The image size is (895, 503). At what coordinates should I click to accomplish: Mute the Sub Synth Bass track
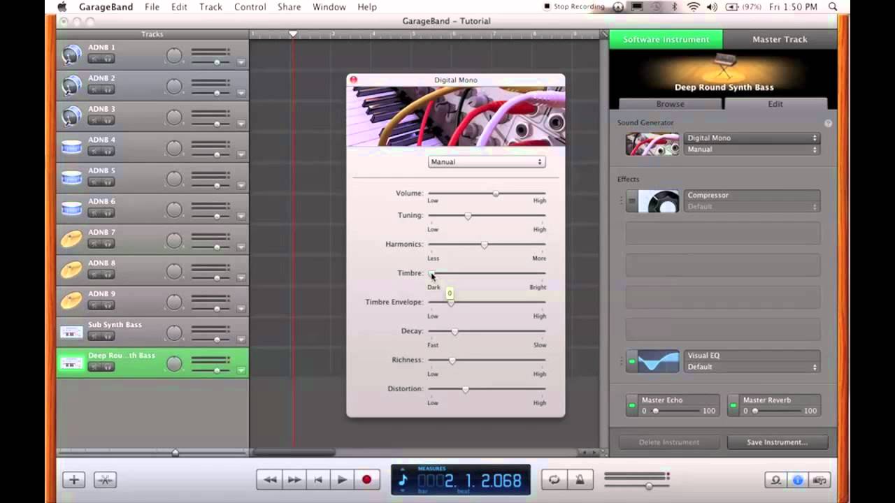click(x=94, y=336)
